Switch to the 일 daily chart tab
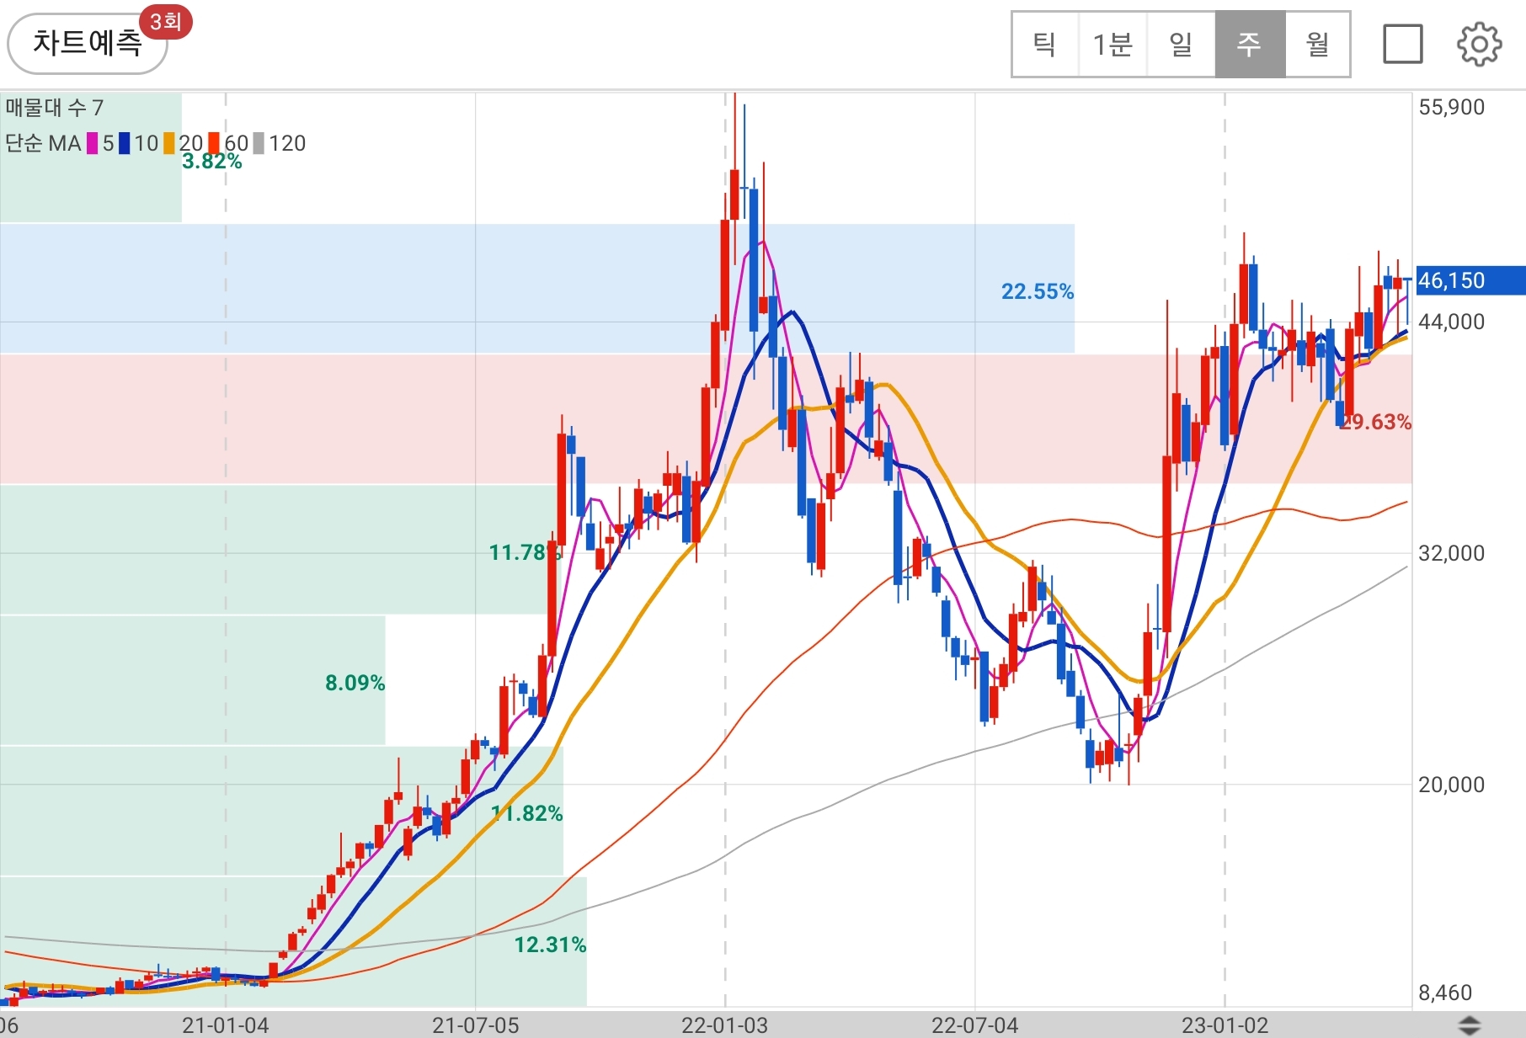Image resolution: width=1526 pixels, height=1038 pixels. (1181, 45)
